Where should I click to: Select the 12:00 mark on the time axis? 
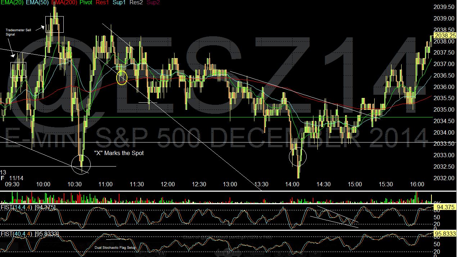(x=168, y=184)
